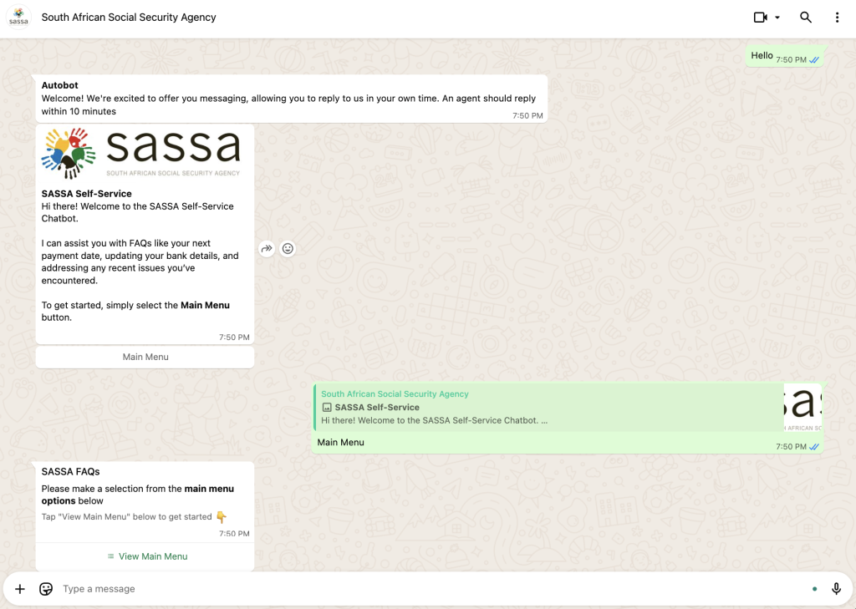Forward the SASSA Self-Service message

(267, 248)
